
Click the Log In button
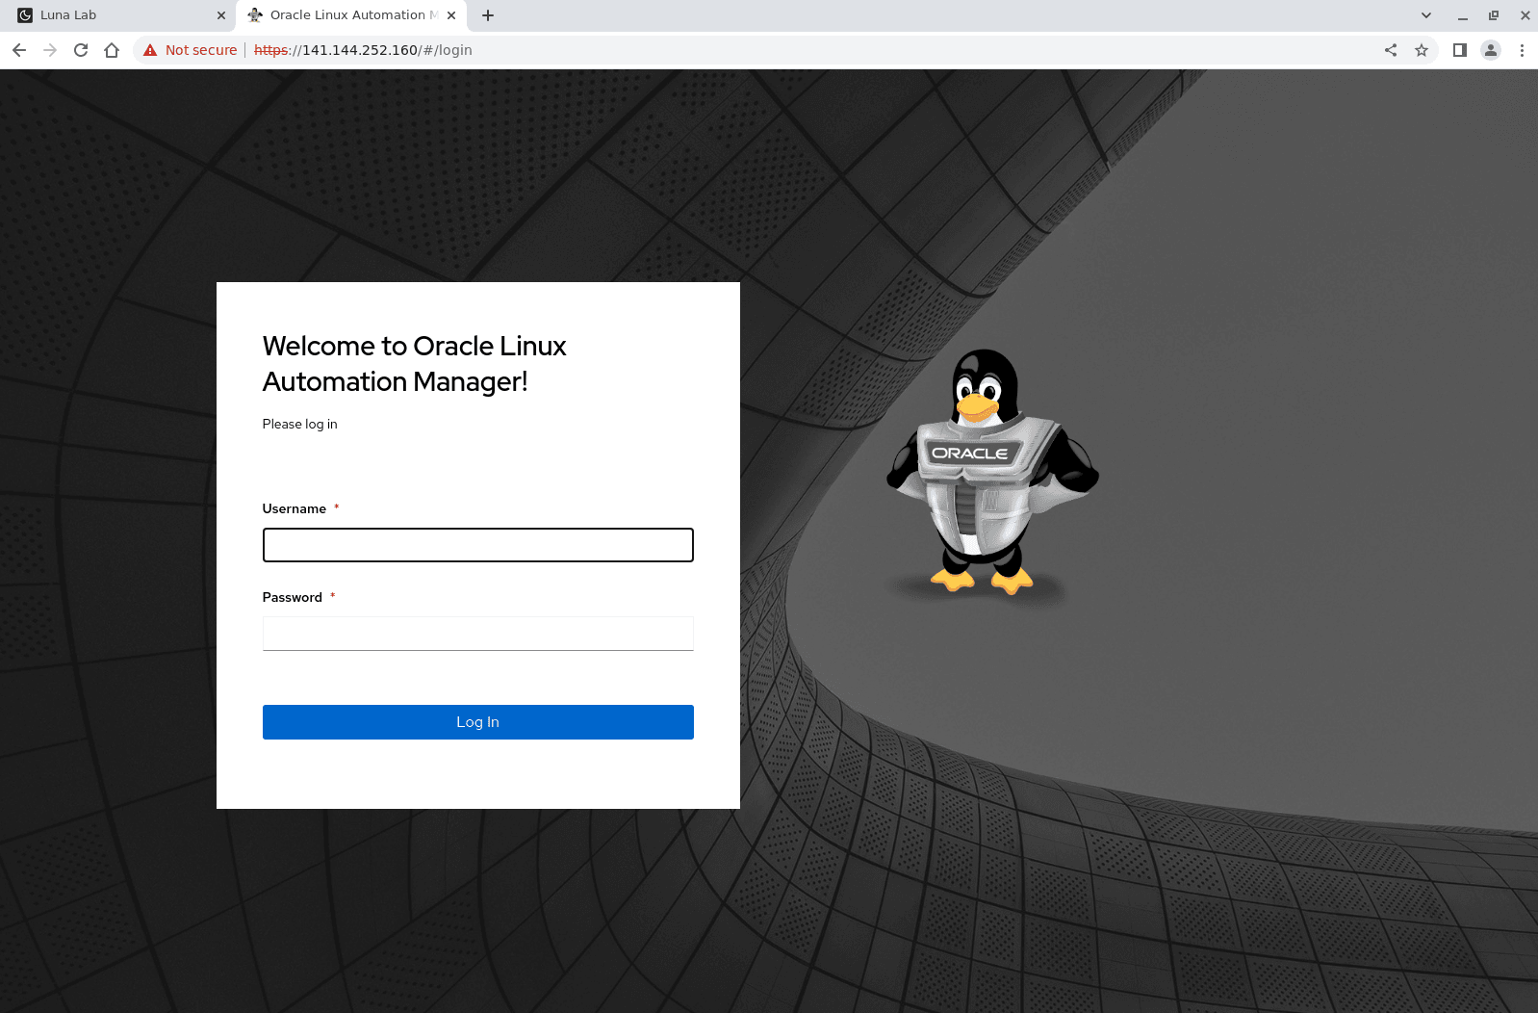click(478, 722)
